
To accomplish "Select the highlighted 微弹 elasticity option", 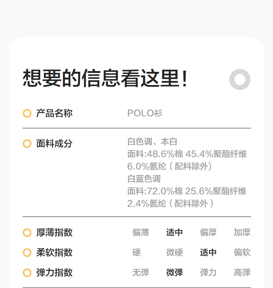I will coord(174,273).
